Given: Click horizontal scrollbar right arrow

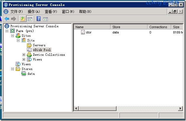Looking at the screenshot, I should point(180,108).
